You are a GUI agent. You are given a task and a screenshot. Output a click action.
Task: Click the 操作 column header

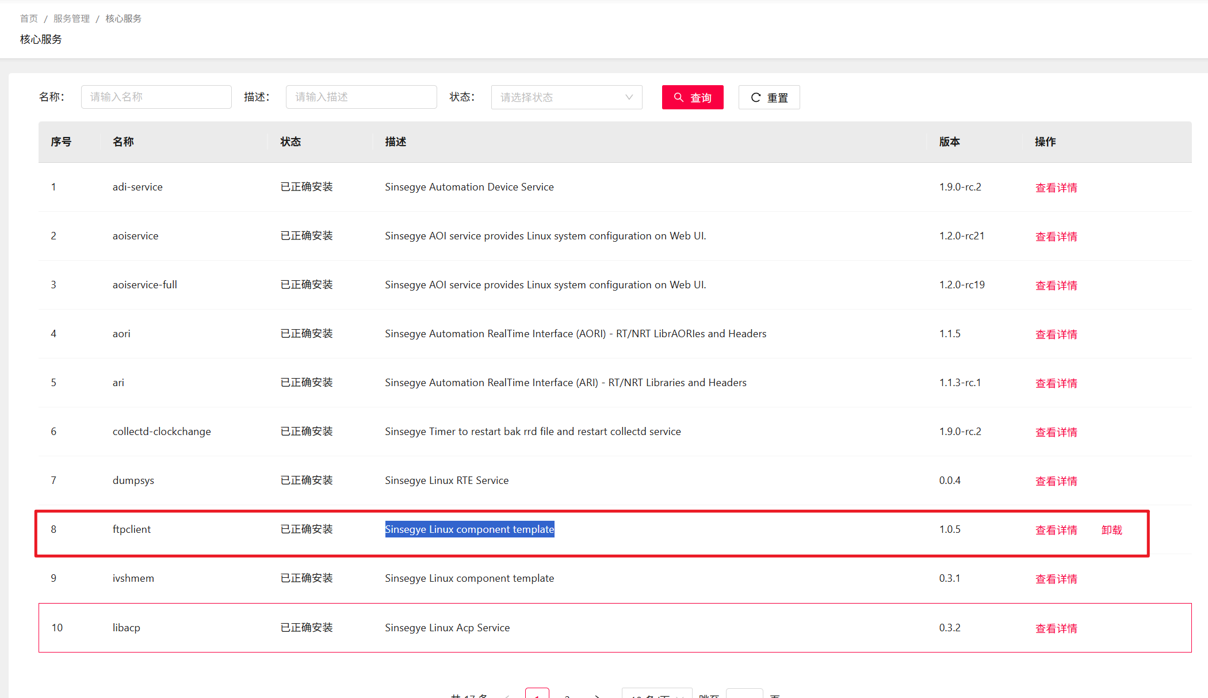pos(1045,142)
